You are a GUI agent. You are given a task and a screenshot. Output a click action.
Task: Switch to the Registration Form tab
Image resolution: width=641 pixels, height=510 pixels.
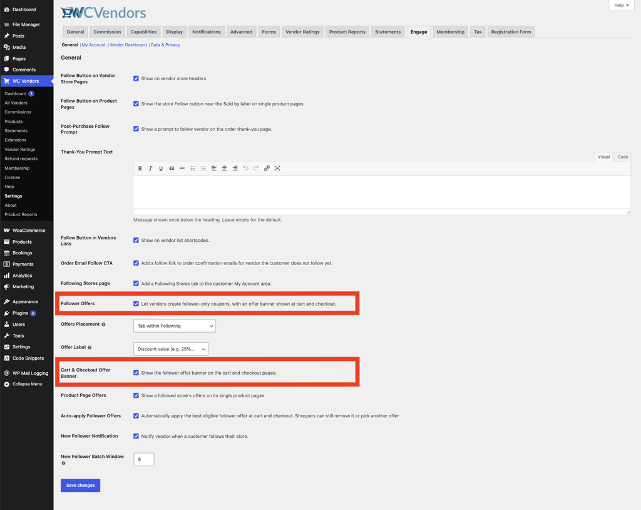pyautogui.click(x=511, y=32)
